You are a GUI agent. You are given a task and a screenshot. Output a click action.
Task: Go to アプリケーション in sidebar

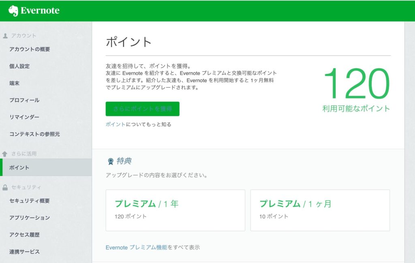(30, 218)
